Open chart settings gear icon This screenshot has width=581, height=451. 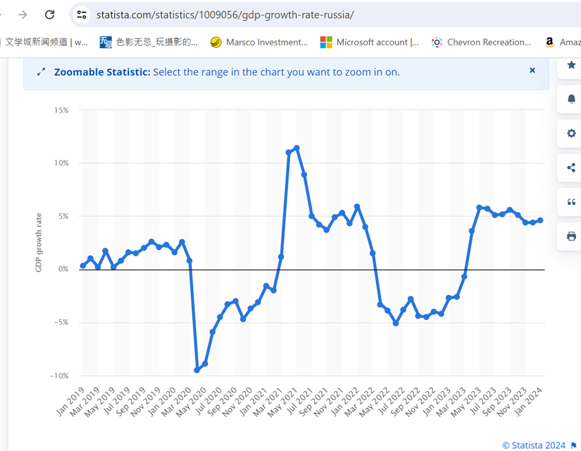tap(571, 134)
